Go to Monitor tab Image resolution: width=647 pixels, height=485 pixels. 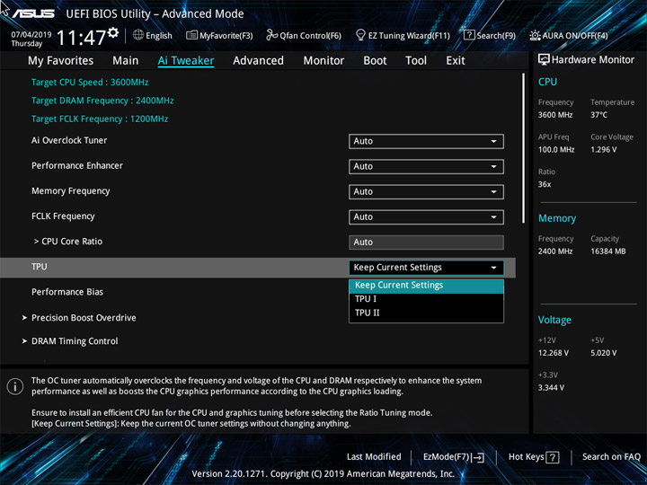coord(323,61)
